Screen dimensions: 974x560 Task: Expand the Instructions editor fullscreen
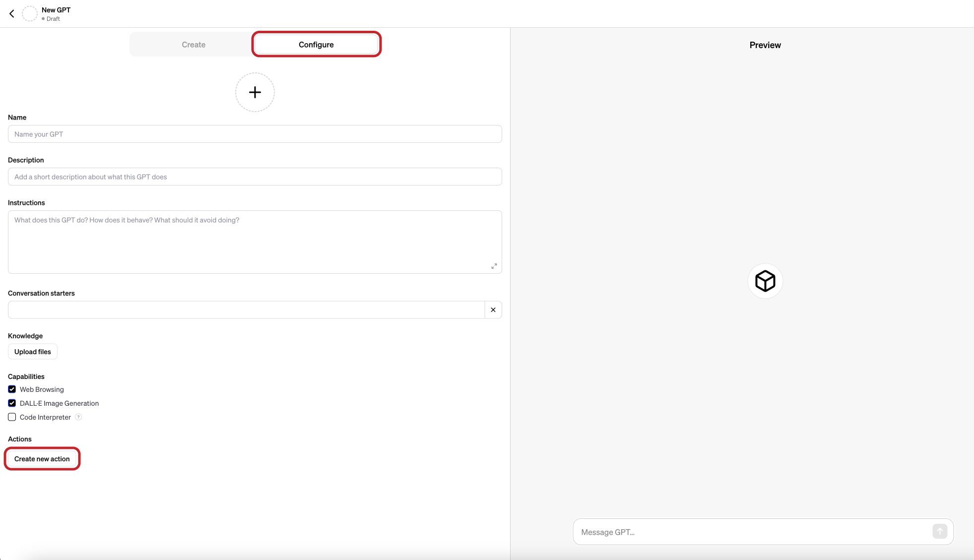coord(494,266)
